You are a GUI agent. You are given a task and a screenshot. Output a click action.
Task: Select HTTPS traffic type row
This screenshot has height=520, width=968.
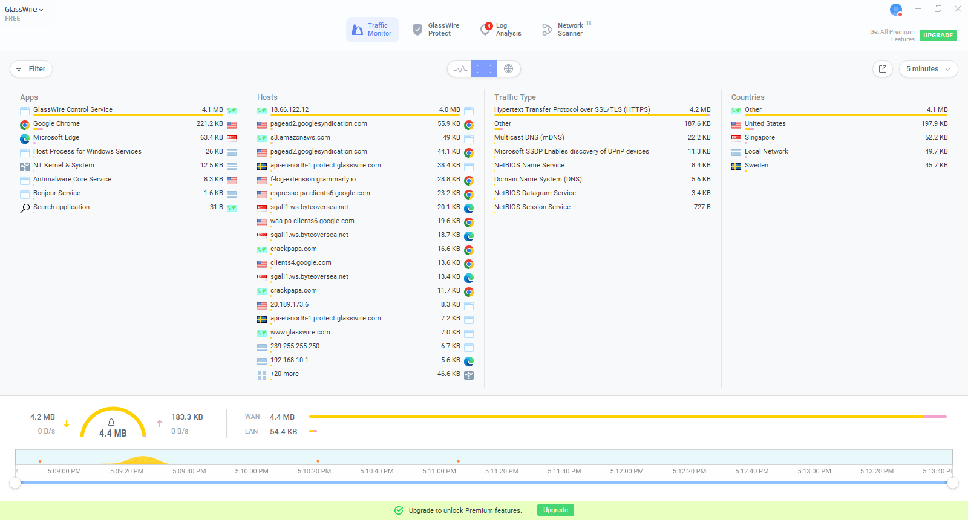pos(603,110)
